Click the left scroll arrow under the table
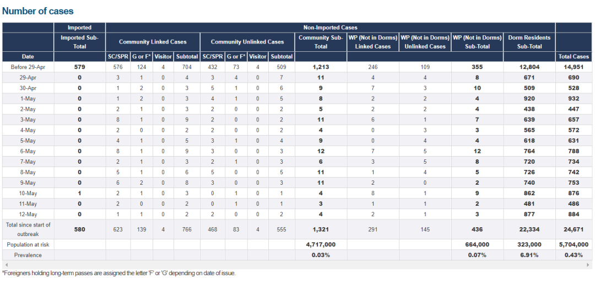The image size is (595, 284). pos(4,265)
